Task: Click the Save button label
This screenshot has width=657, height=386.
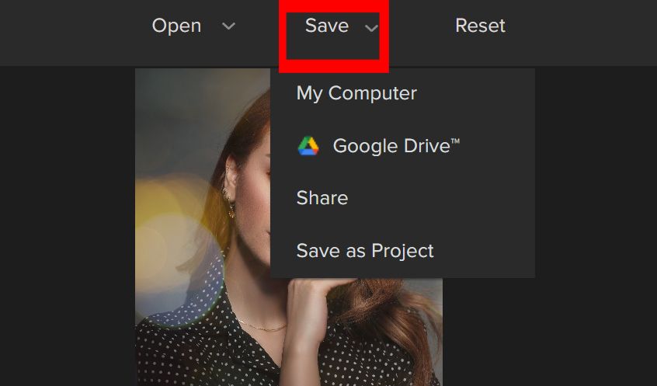Action: [327, 26]
